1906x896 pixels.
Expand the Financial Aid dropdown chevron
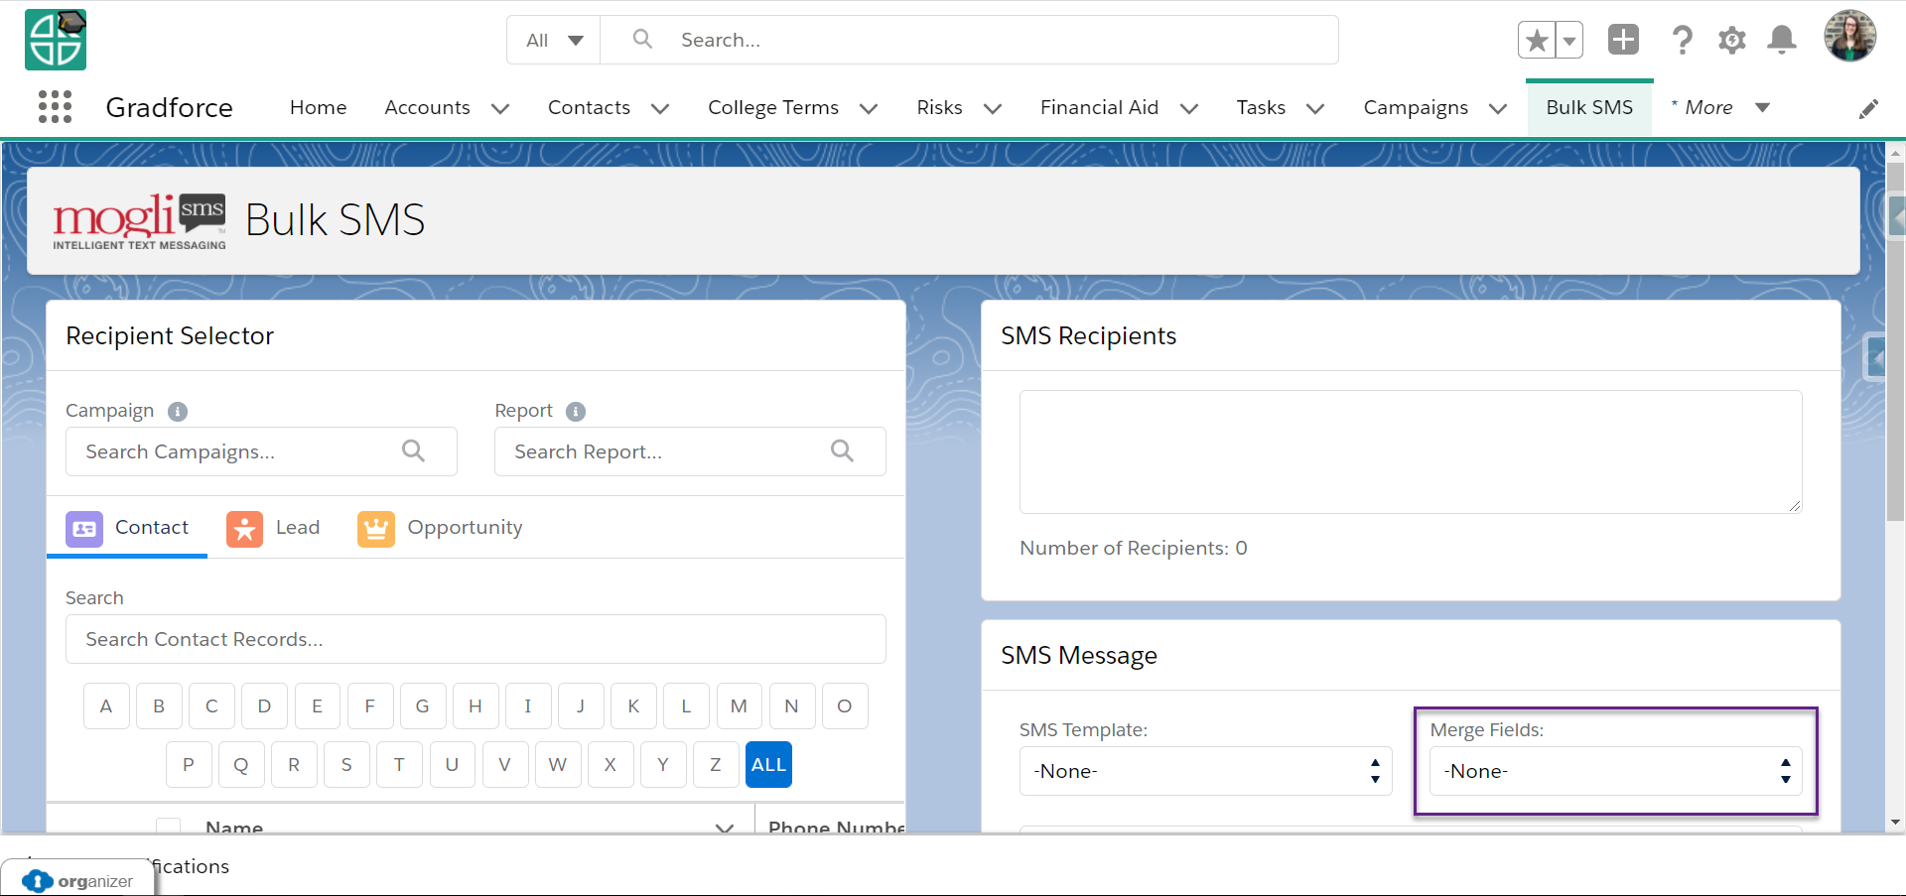click(x=1189, y=108)
